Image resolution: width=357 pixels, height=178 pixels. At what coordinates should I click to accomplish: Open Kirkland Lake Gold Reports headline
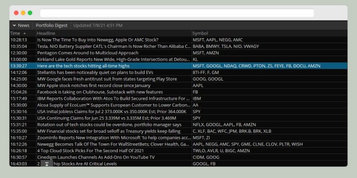pyautogui.click(x=113, y=60)
